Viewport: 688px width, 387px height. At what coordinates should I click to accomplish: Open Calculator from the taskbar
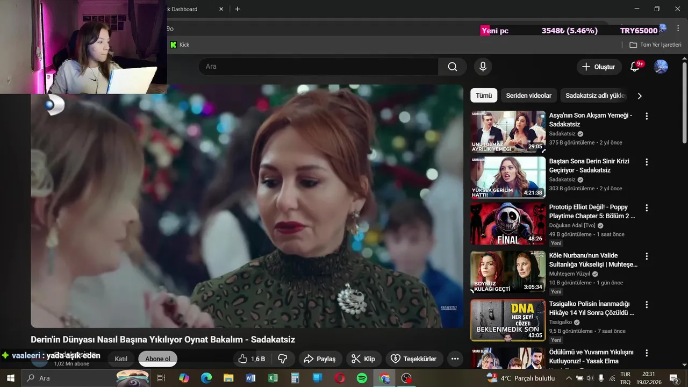pyautogui.click(x=295, y=378)
